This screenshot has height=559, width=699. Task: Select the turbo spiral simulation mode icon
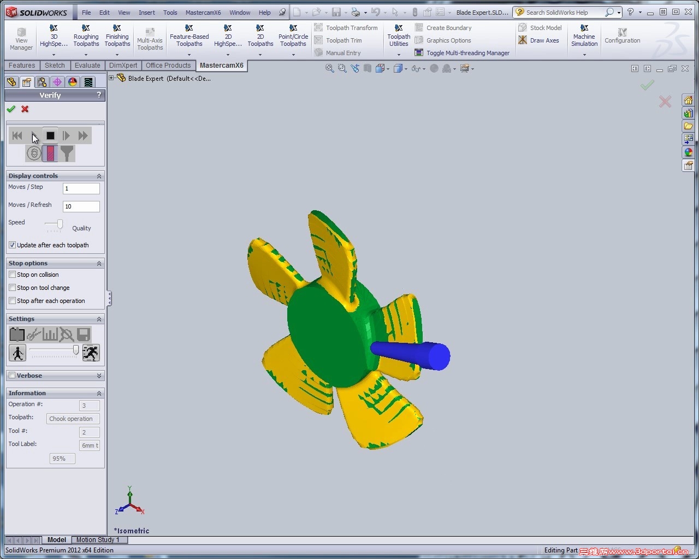click(34, 153)
